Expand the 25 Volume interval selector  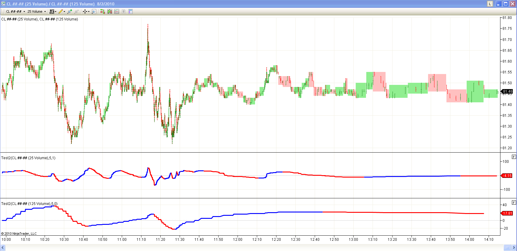click(36, 11)
